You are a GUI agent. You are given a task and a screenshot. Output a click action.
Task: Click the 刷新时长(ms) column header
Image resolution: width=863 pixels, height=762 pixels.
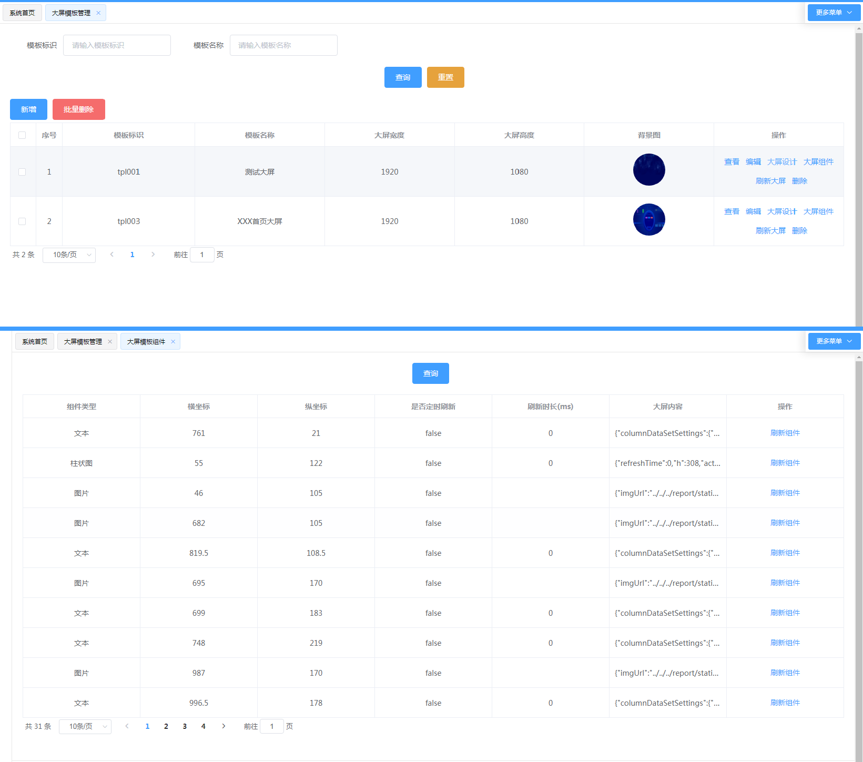(x=551, y=407)
